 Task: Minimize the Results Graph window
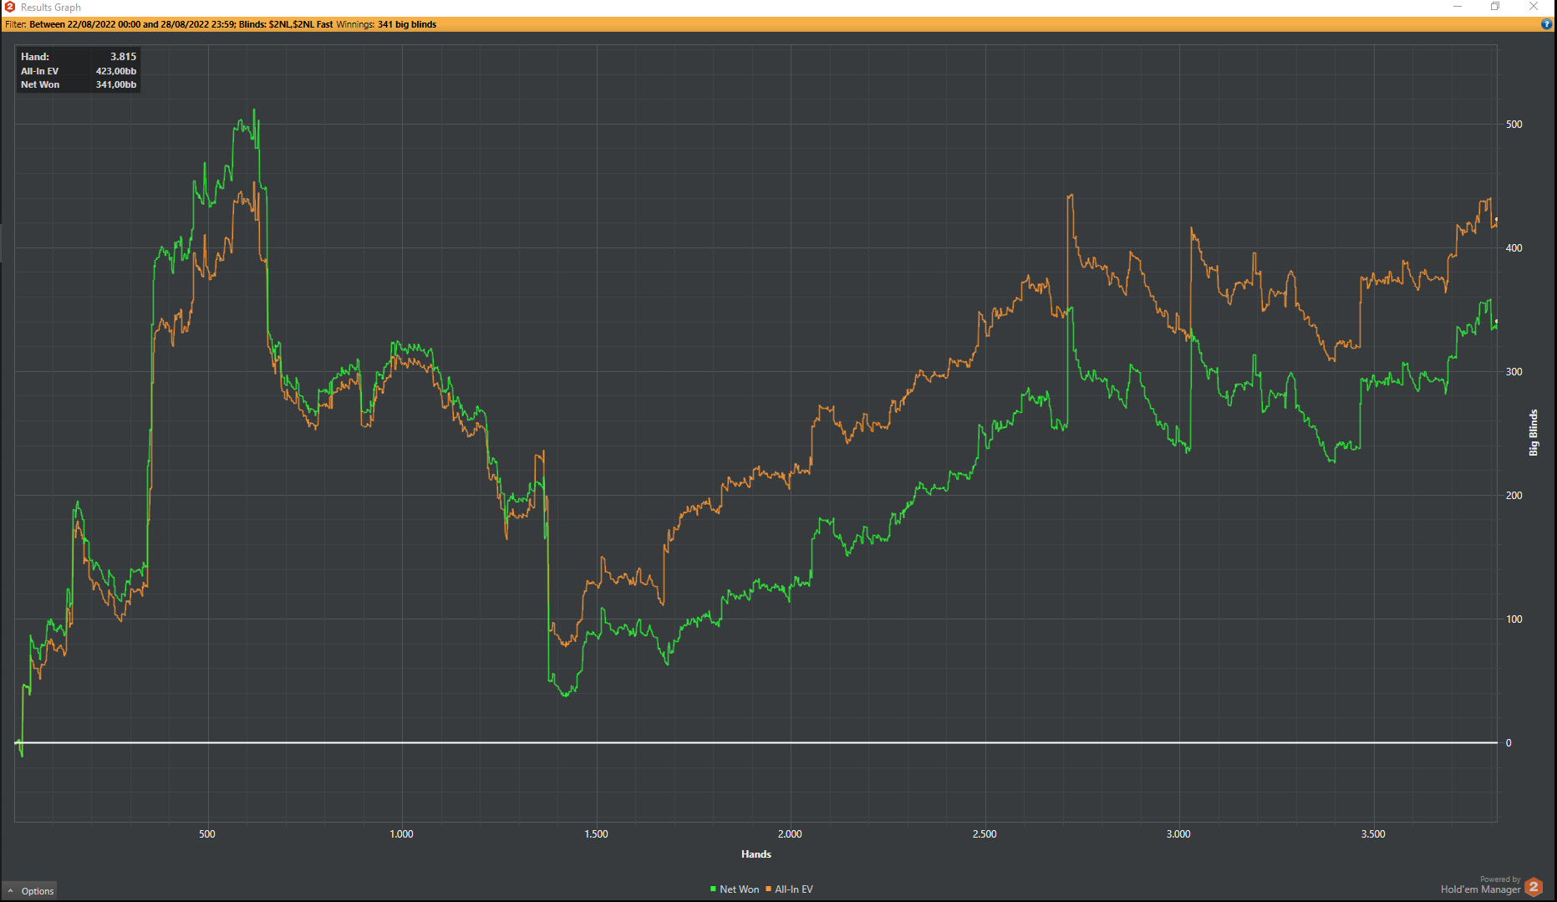click(x=1458, y=7)
